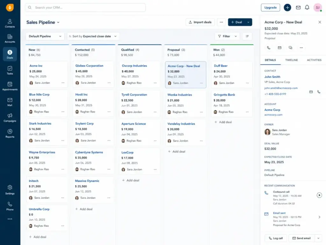Open more actions in deal panel header
The width and height of the screenshot is (326, 245).
(x=301, y=48)
